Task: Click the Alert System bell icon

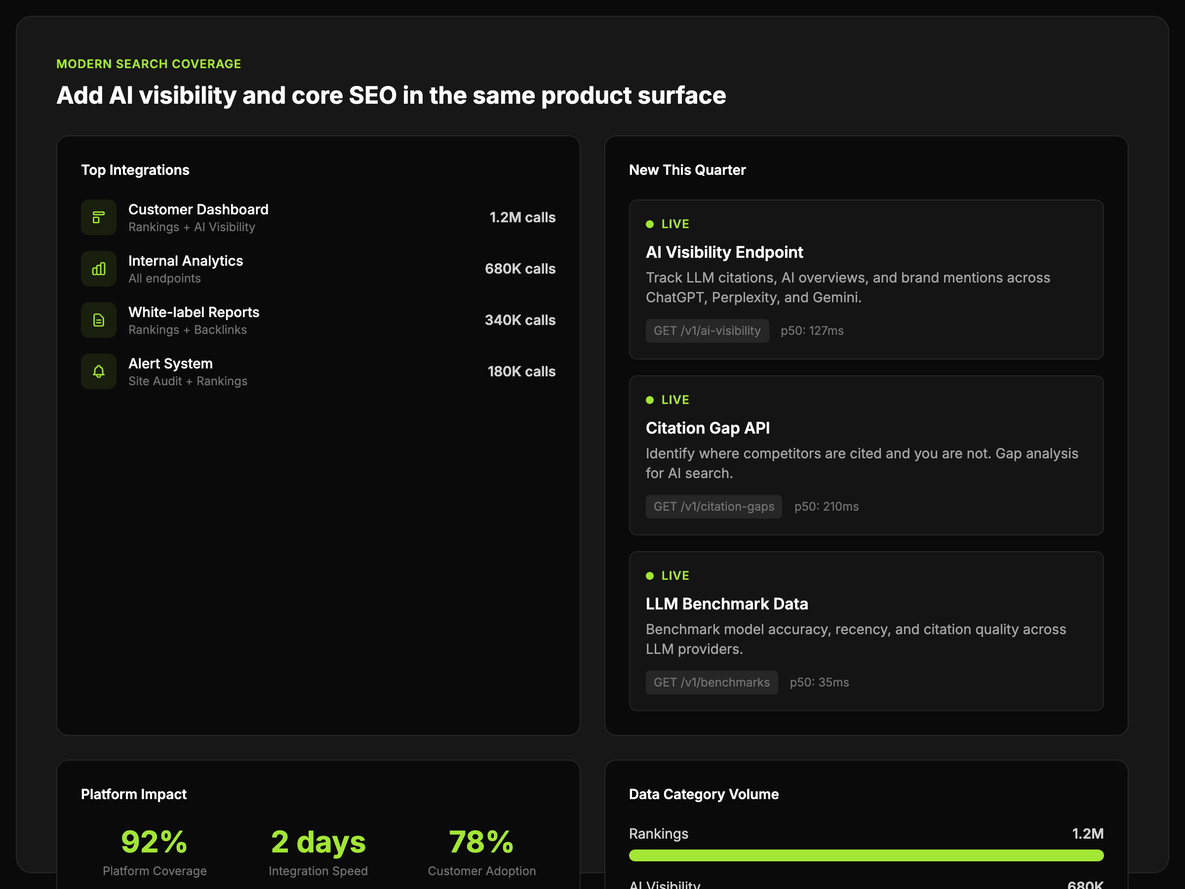Action: click(x=99, y=371)
